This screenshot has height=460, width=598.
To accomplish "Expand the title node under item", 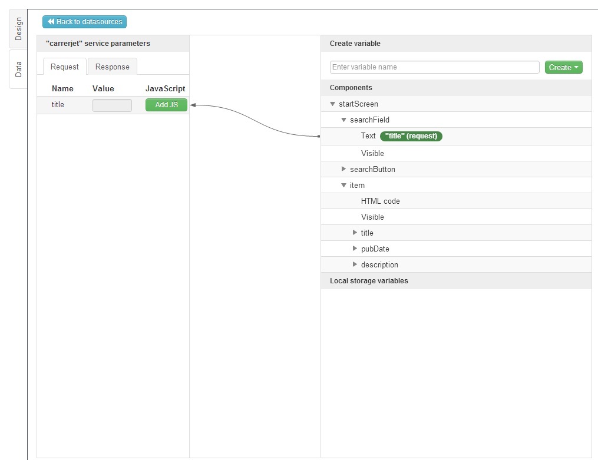I will (355, 233).
